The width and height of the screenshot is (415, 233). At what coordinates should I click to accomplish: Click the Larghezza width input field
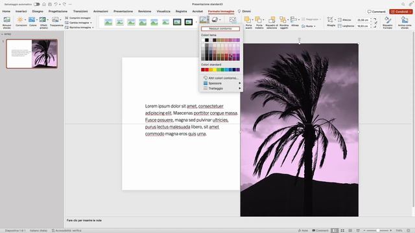[x=362, y=26]
